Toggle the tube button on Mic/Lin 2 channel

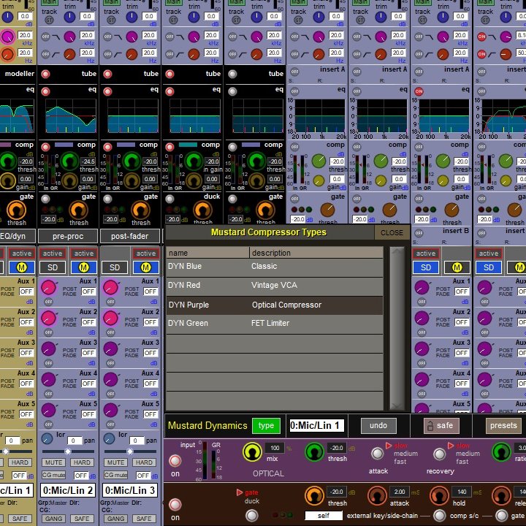(45, 74)
